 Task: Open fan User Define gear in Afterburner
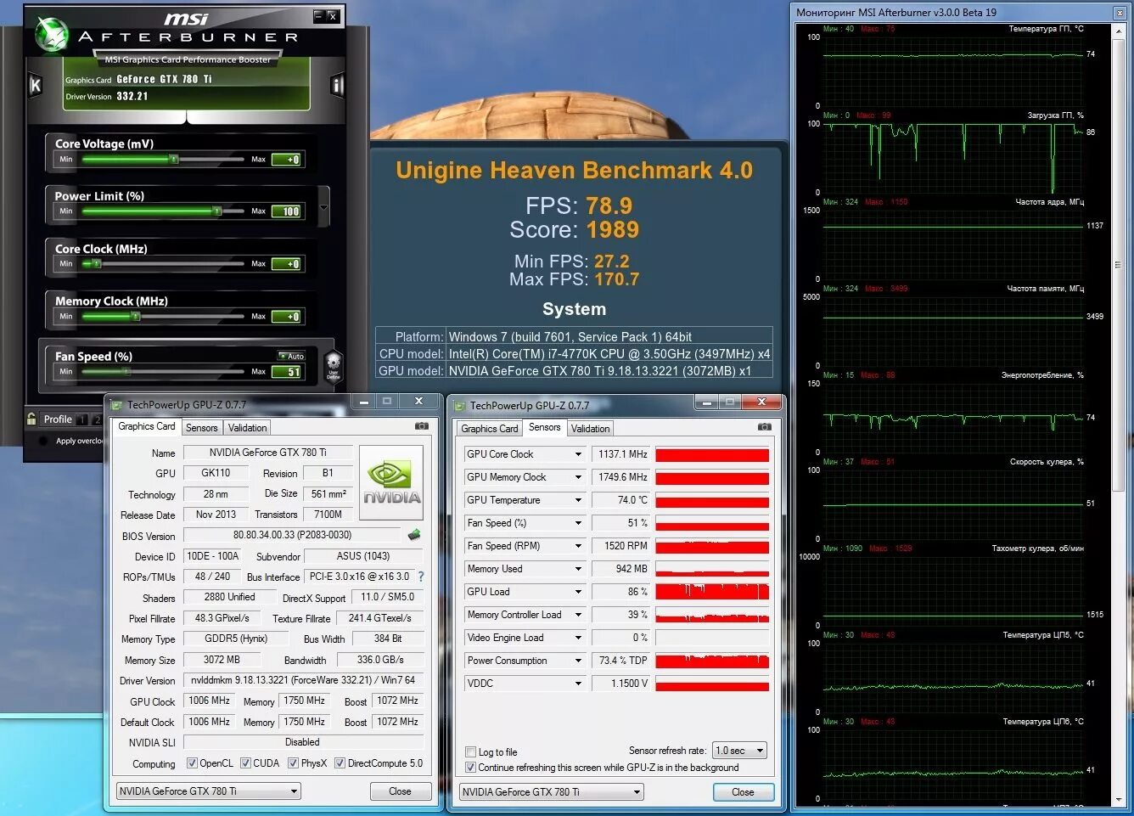334,365
